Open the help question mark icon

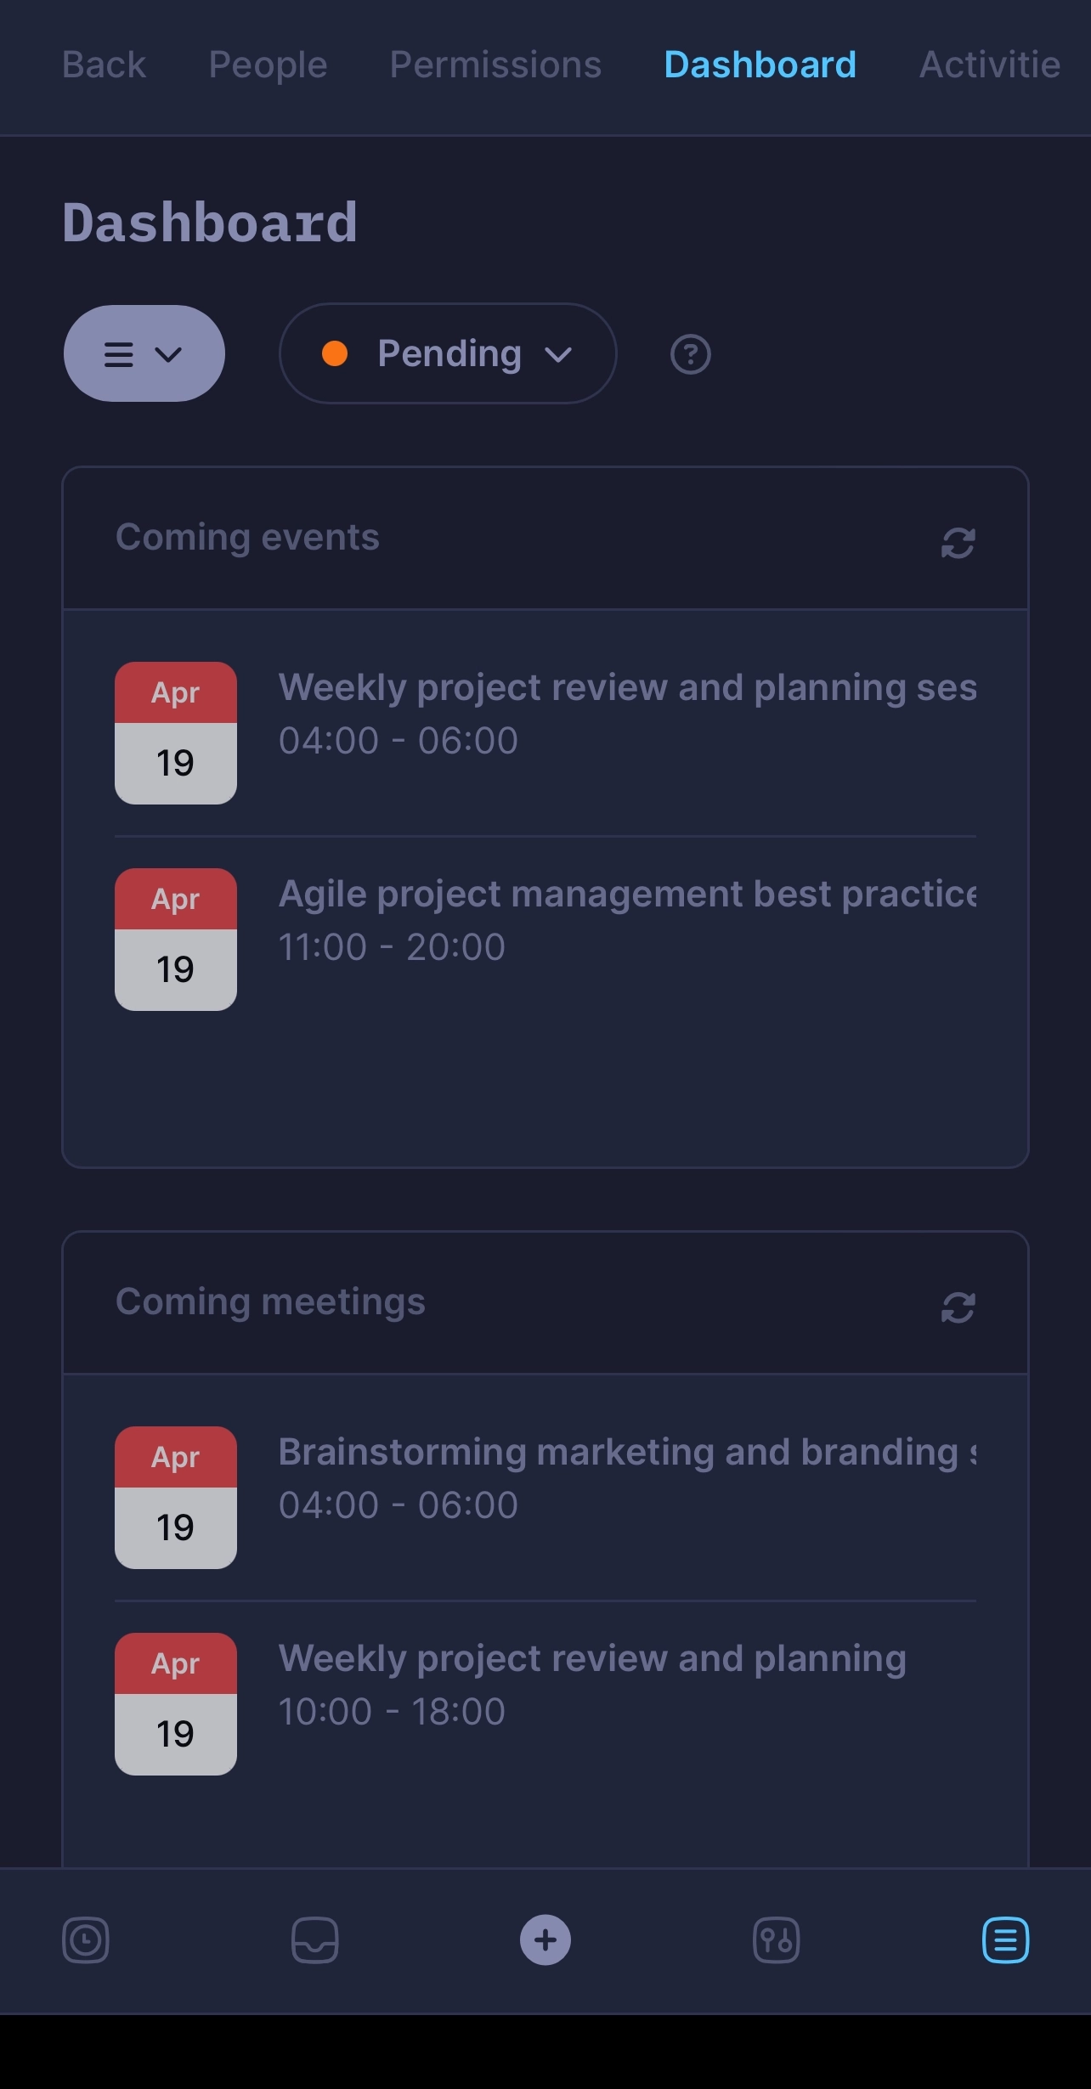(690, 354)
